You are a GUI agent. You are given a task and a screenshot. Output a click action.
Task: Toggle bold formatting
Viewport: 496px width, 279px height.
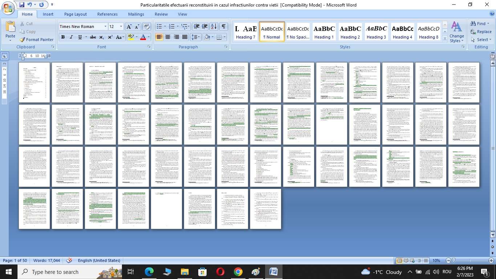(63, 37)
